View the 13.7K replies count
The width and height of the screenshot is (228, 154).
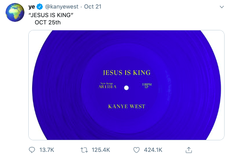pyautogui.click(x=47, y=150)
